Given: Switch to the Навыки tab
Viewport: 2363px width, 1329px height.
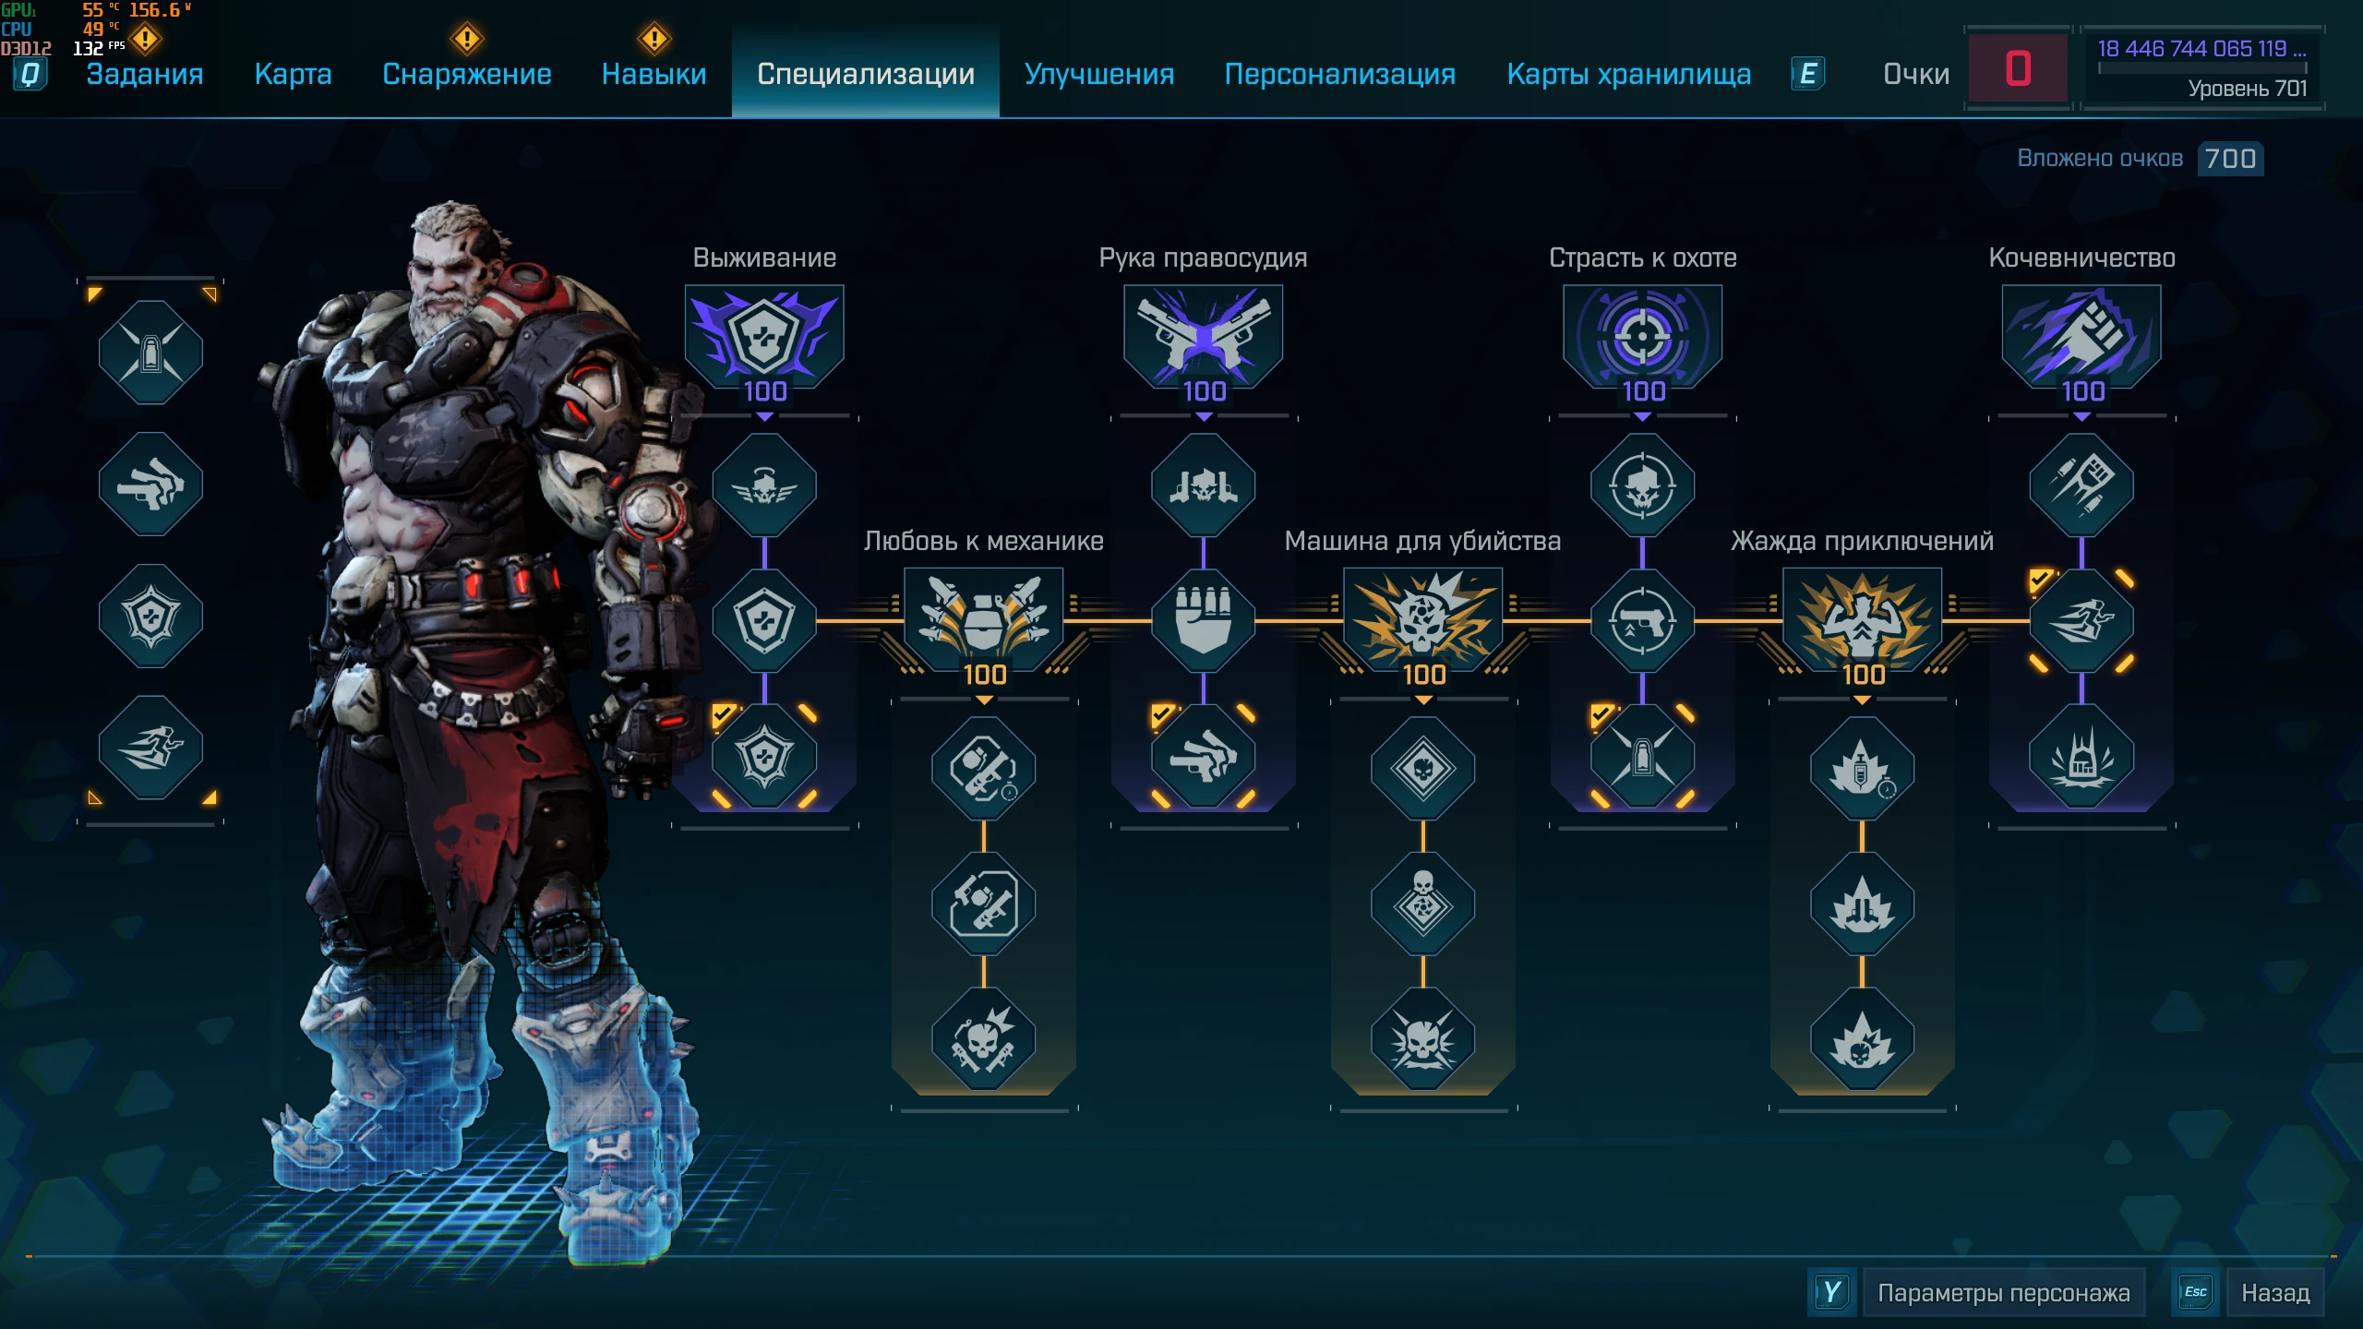Looking at the screenshot, I should coord(654,74).
